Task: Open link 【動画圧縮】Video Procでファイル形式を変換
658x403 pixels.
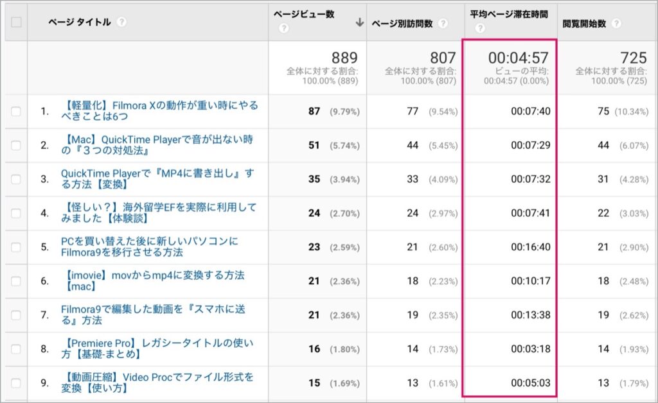Action: (157, 382)
